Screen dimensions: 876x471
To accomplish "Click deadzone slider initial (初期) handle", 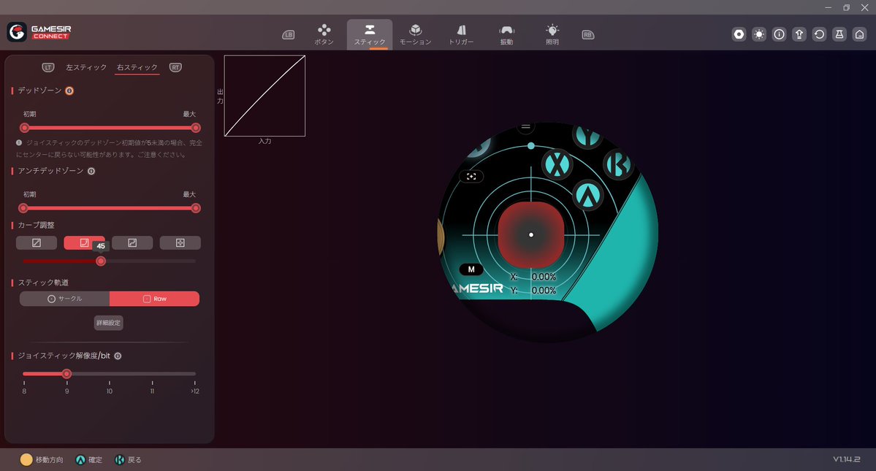I will point(24,128).
